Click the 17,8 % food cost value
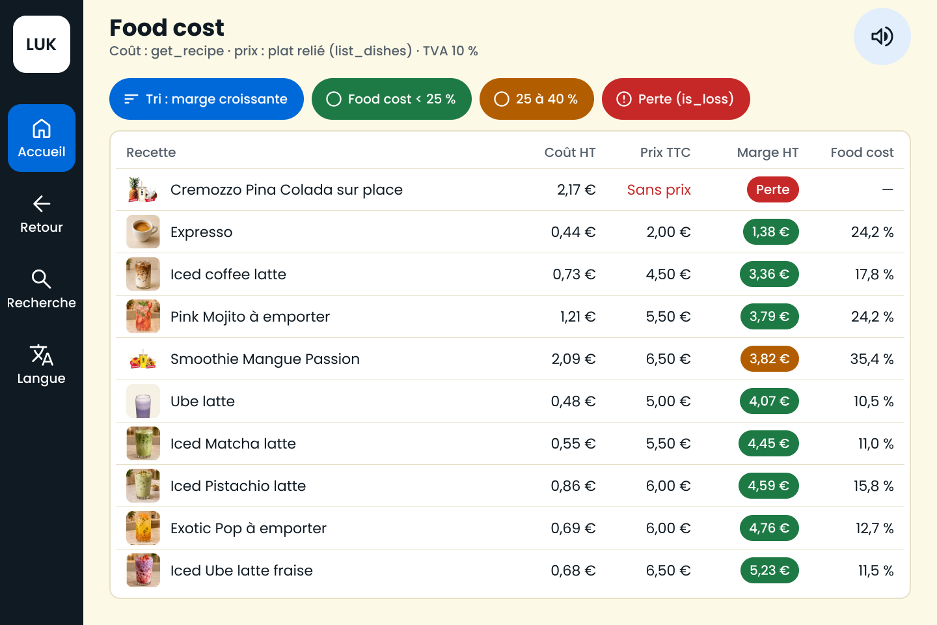The height and width of the screenshot is (625, 937). pyautogui.click(x=874, y=274)
